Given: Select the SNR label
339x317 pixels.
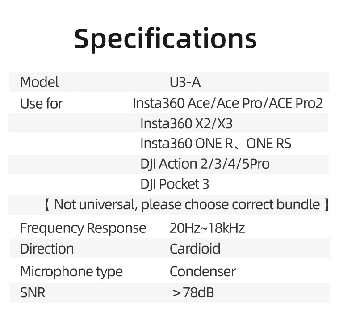Looking at the screenshot, I should (x=33, y=292).
